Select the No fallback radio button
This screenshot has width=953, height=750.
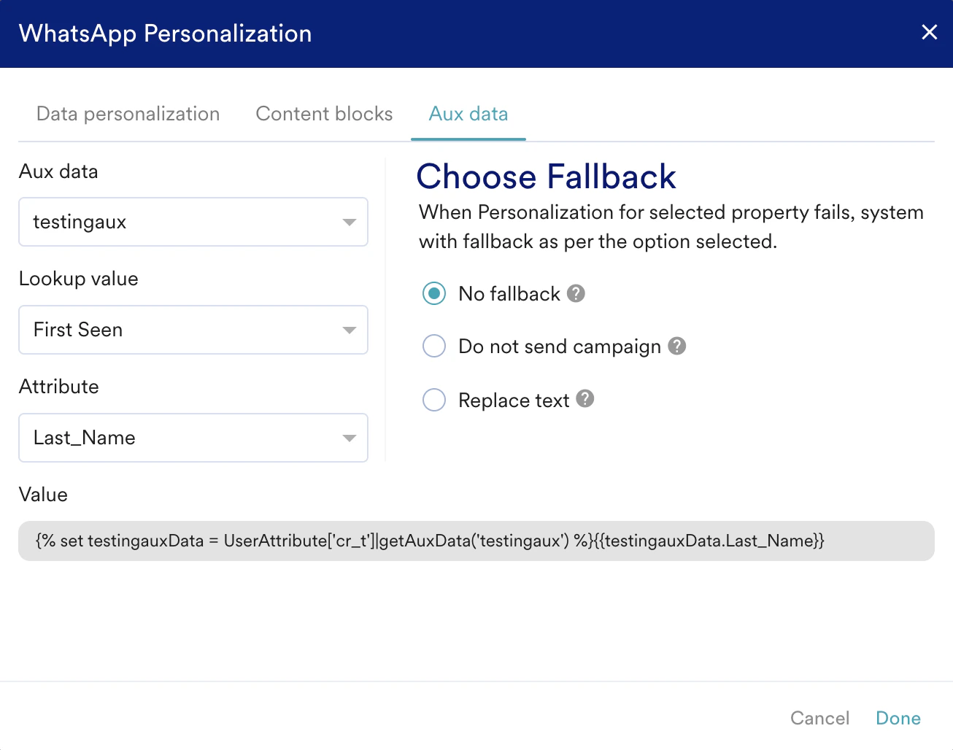[x=434, y=294]
